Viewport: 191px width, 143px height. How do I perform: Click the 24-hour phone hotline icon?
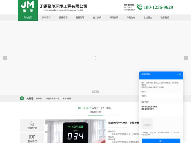[139, 7]
